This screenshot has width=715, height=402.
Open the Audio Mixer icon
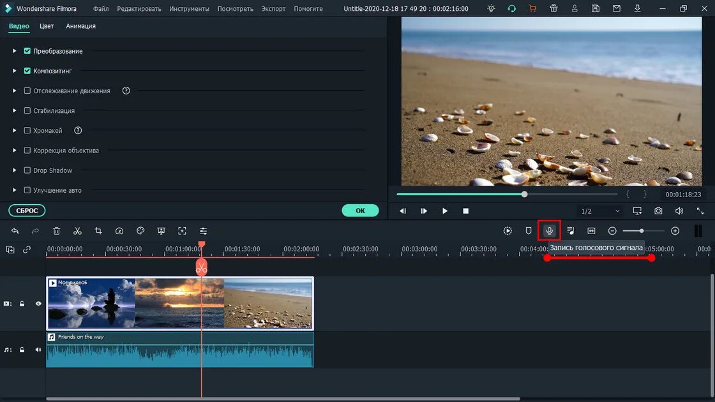point(570,230)
